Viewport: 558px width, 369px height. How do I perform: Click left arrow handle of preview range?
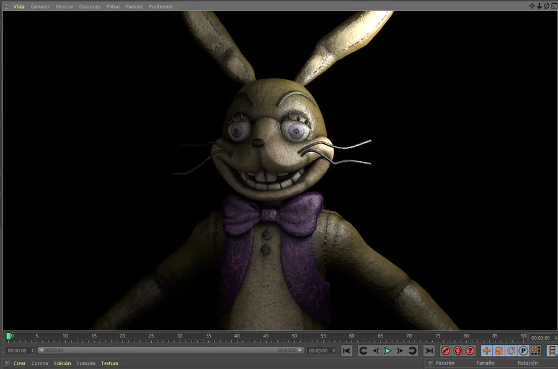pyautogui.click(x=41, y=350)
